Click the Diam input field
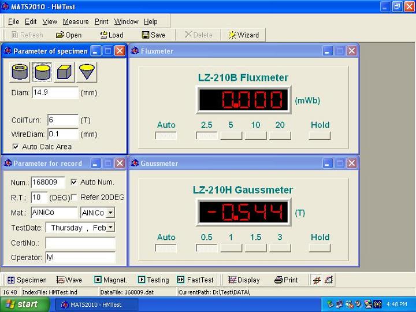The width and height of the screenshot is (416, 312). point(55,92)
